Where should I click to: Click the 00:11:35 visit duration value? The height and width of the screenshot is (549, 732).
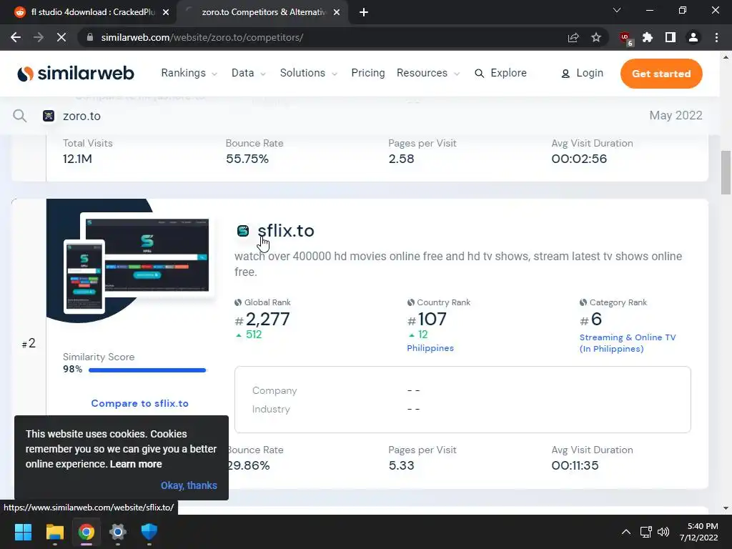pyautogui.click(x=575, y=465)
